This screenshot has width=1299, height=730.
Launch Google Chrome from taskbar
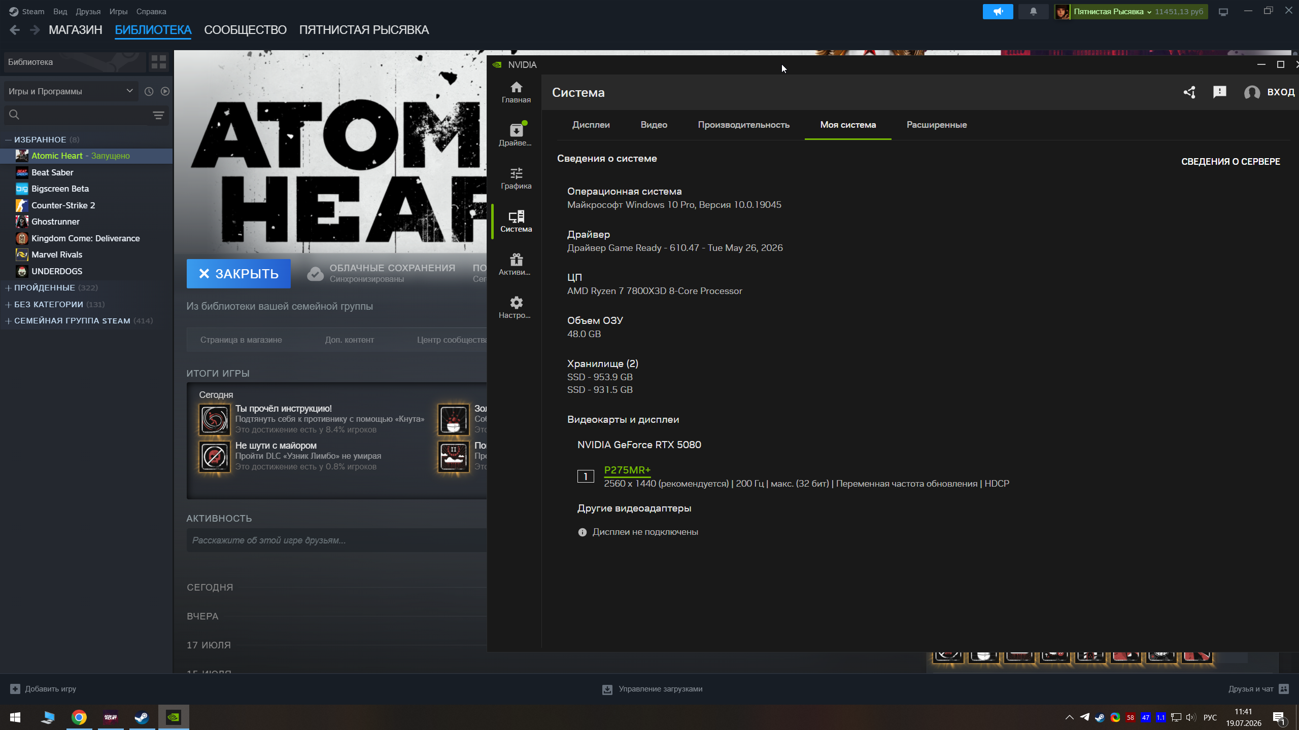tap(79, 717)
